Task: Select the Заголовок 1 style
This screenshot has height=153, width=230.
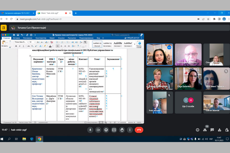Action: pos(118,44)
